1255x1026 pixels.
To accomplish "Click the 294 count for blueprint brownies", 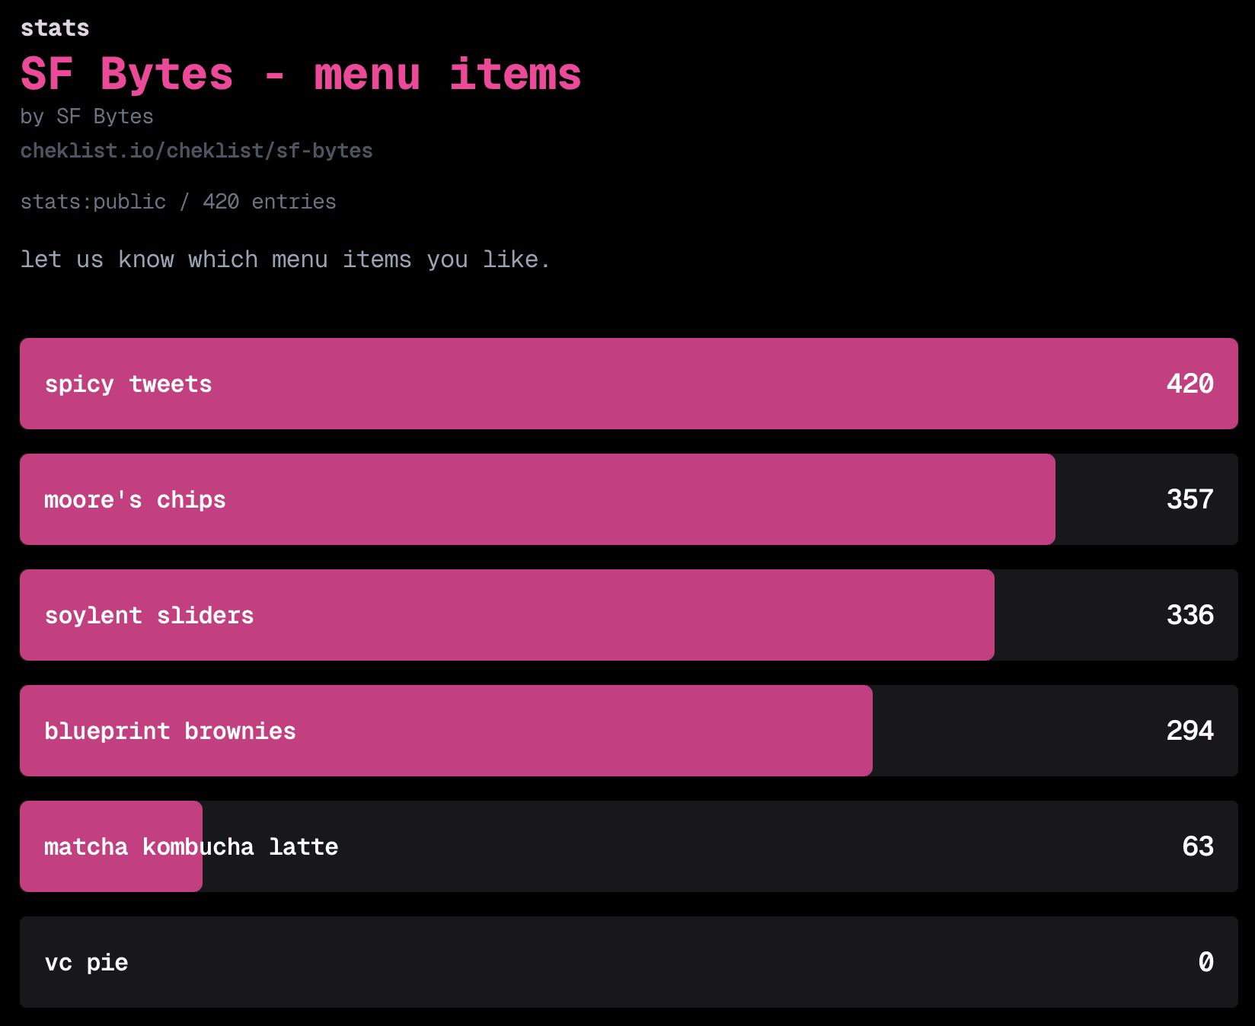I will tap(1190, 731).
